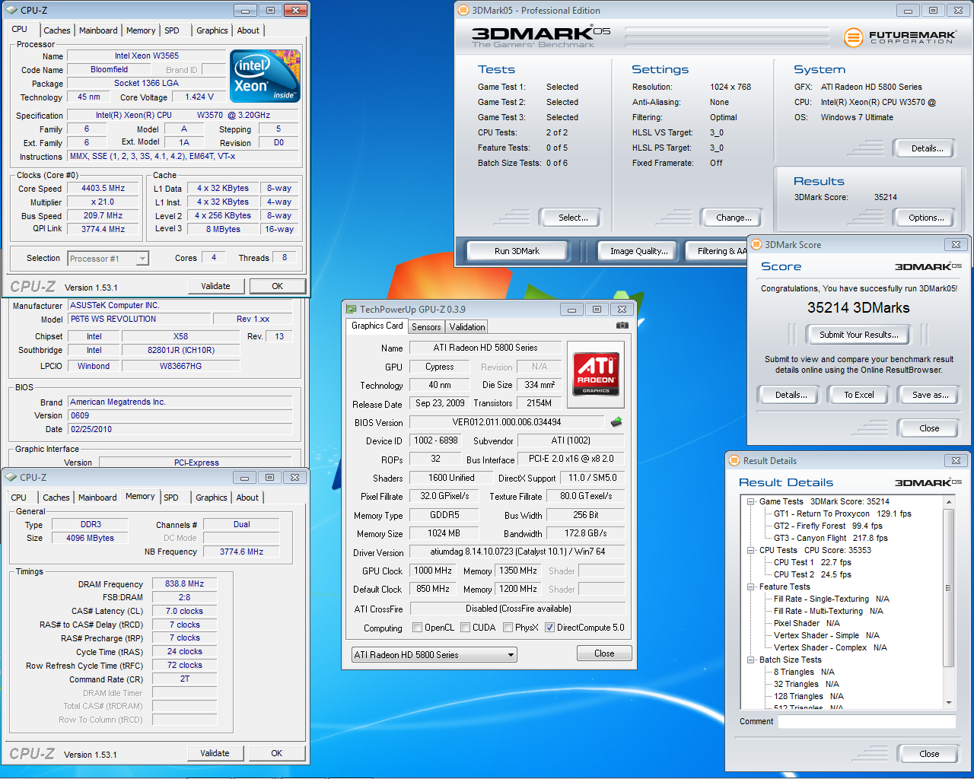The width and height of the screenshot is (974, 779).
Task: Open the ATI Radeon HD 5800 Series dropdown
Action: pos(434,654)
